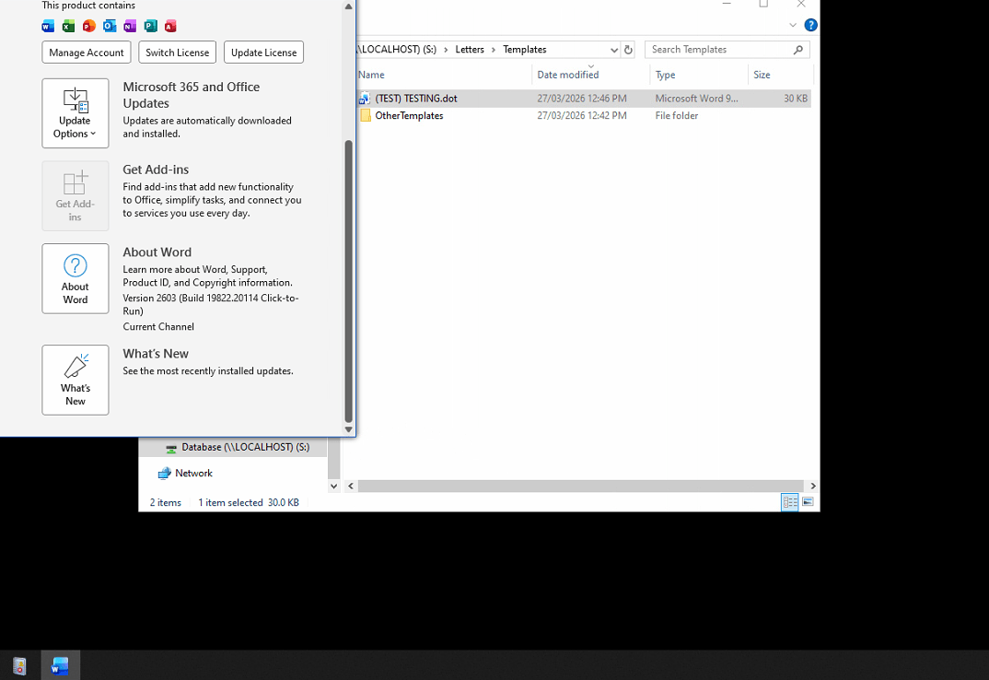Click the Update License button
This screenshot has height=680, width=989.
tap(263, 53)
